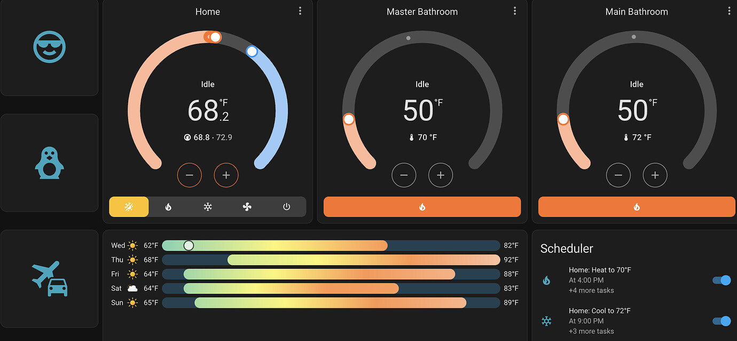Screen dimensions: 737x341
Task: Power off the Home thermostat
Action: tap(286, 207)
